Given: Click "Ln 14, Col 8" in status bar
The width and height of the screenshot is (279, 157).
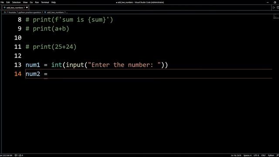Looking at the screenshot, I should pos(236,155).
